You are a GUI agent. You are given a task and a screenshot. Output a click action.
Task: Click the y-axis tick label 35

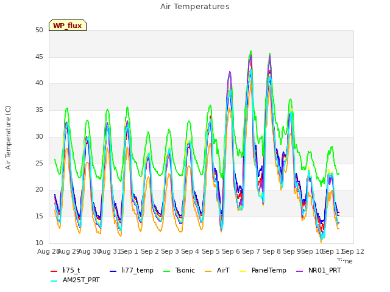coord(39,109)
